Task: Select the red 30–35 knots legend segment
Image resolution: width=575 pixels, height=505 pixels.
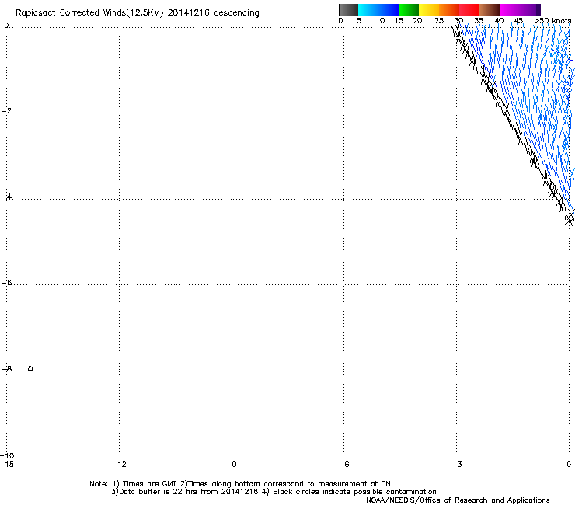Action: coord(469,9)
